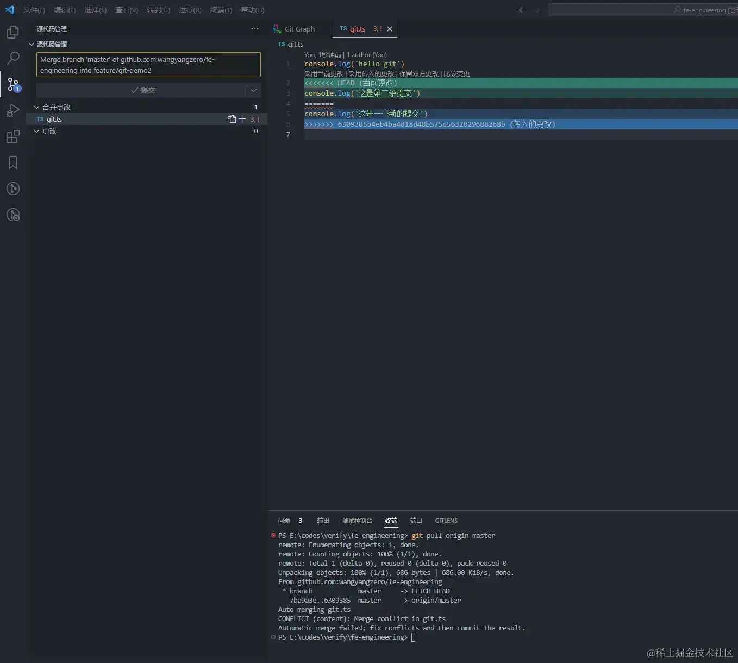Viewport: 738px width, 663px height.
Task: Switch to the GITLENS panel tab
Action: point(446,521)
